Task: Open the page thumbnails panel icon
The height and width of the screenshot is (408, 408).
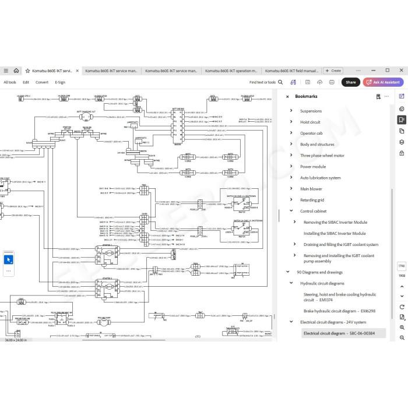Action: click(x=402, y=131)
